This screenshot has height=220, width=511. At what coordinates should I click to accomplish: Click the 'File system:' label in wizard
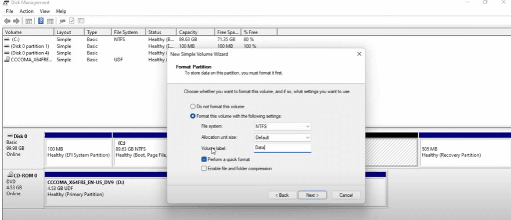point(212,126)
